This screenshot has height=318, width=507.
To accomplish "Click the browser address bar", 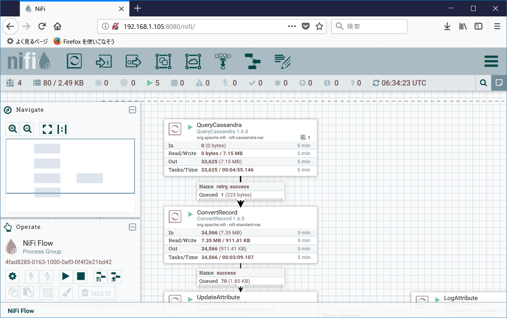I will [195, 26].
